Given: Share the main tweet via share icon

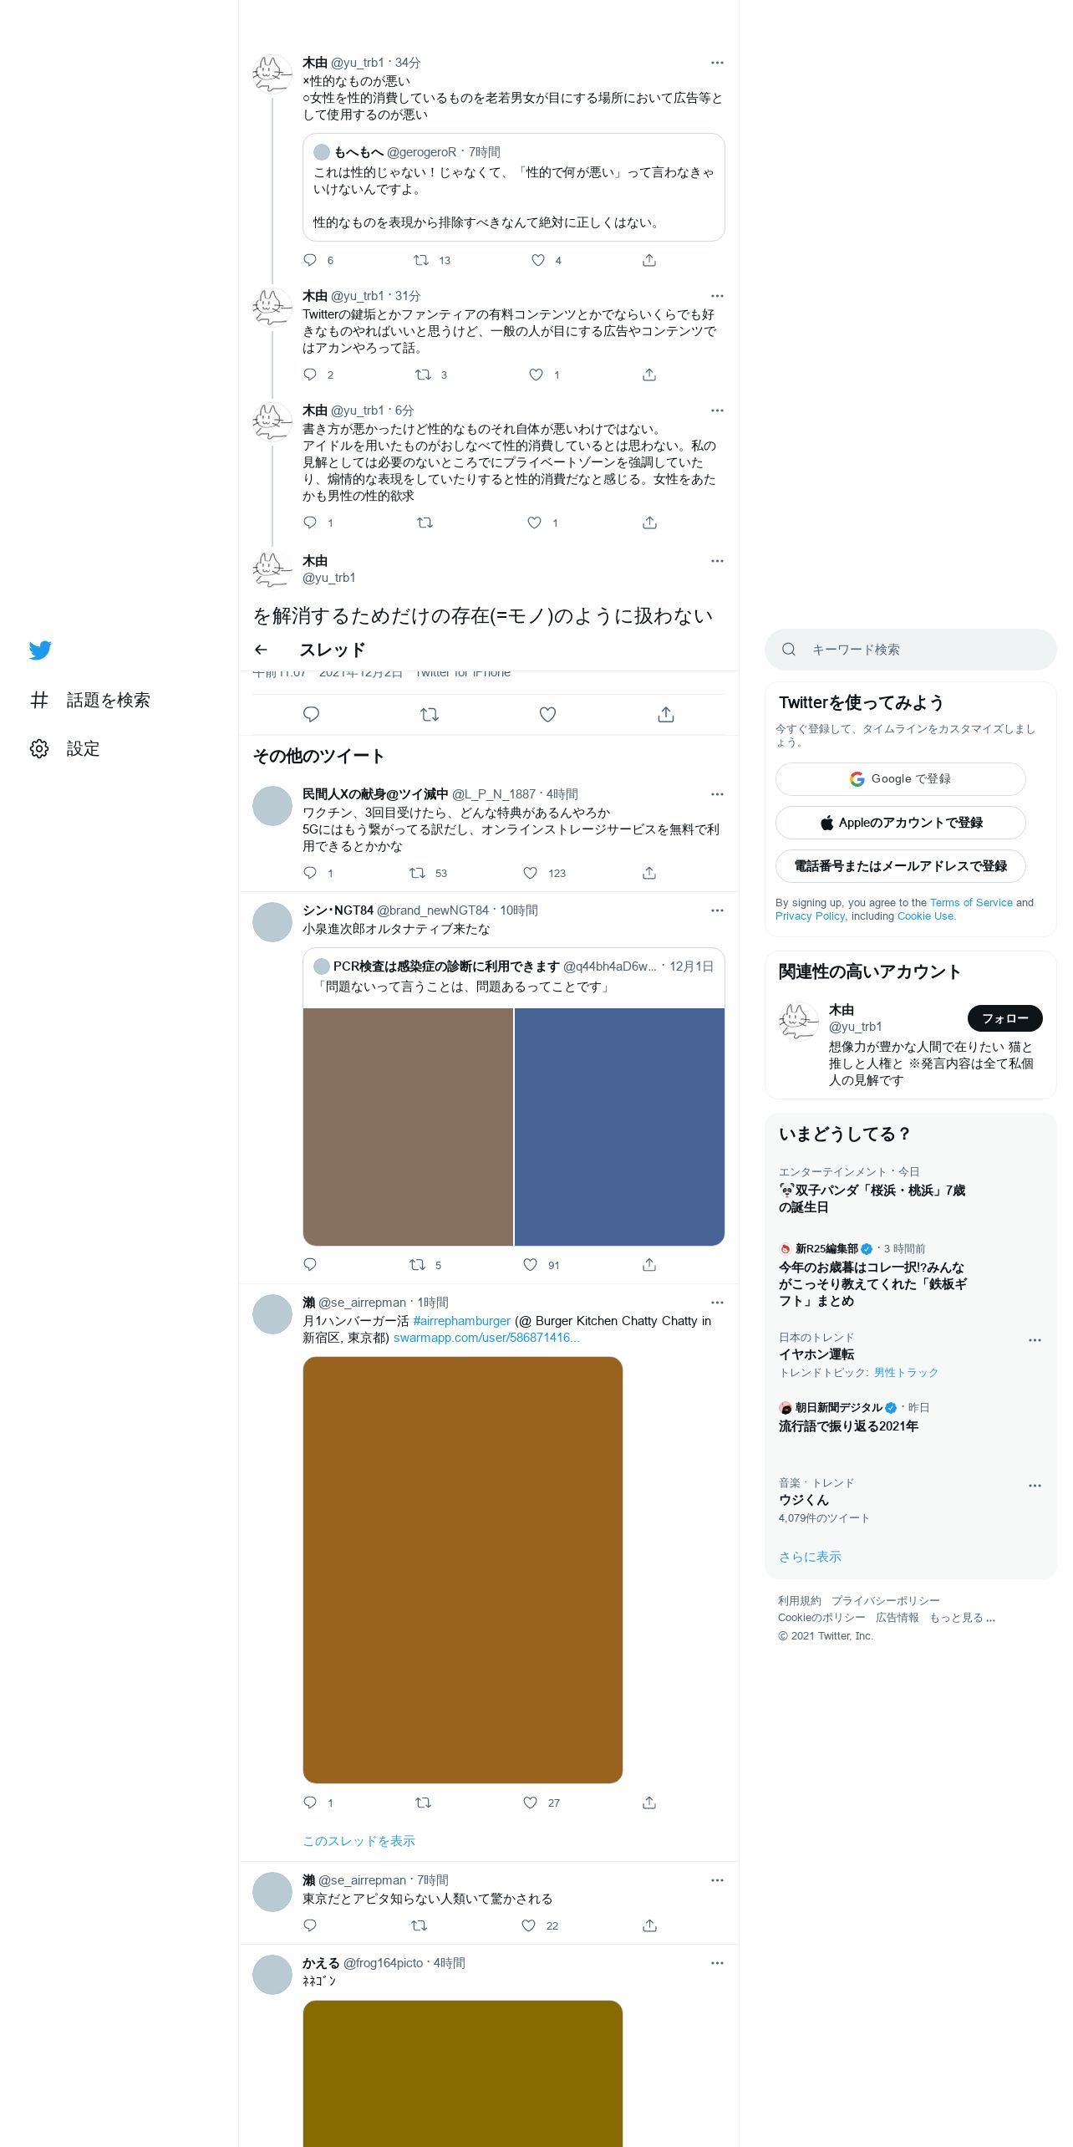Looking at the screenshot, I should (665, 715).
